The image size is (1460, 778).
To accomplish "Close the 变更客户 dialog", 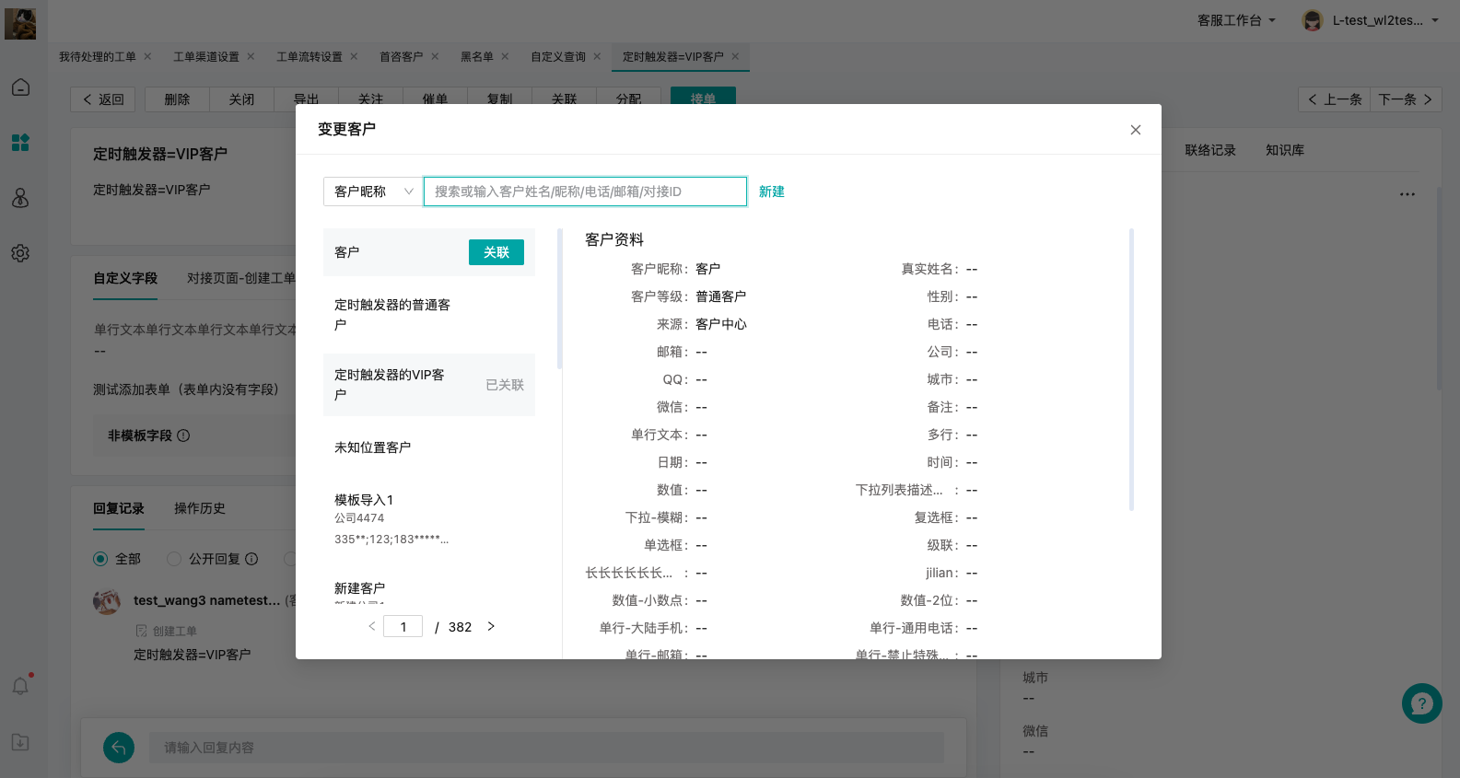I will [1135, 130].
